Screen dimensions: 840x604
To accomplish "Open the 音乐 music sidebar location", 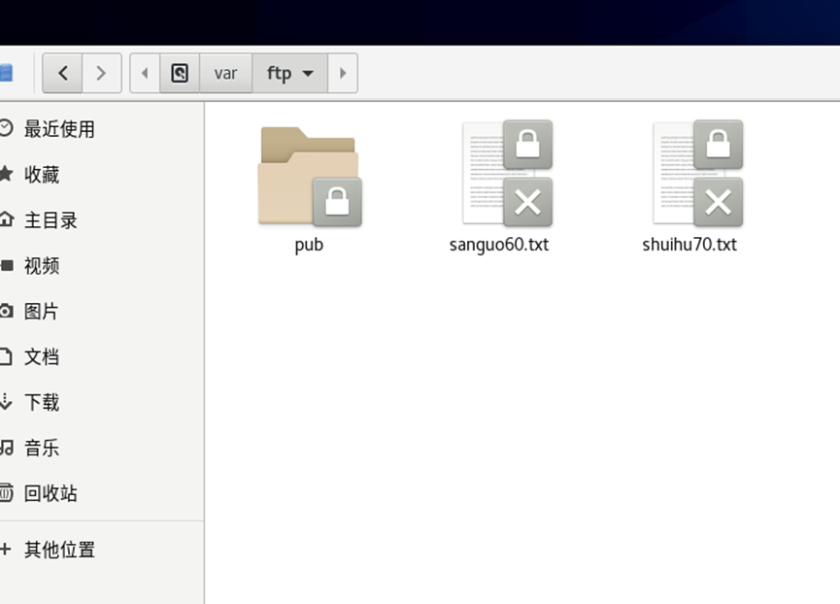I will (102, 448).
